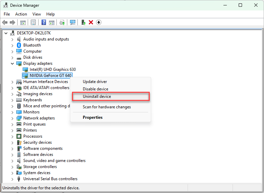Click the Bluetooth category icon
The width and height of the screenshot is (264, 193).
[19, 45]
